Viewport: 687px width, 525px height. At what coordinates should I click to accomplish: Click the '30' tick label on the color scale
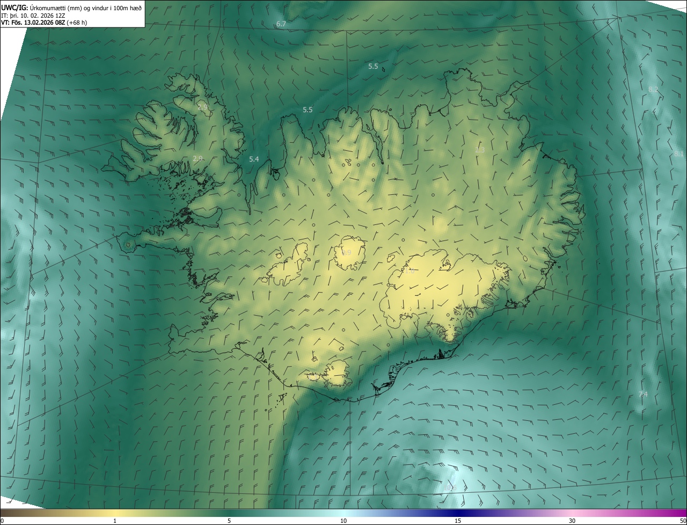click(x=572, y=521)
